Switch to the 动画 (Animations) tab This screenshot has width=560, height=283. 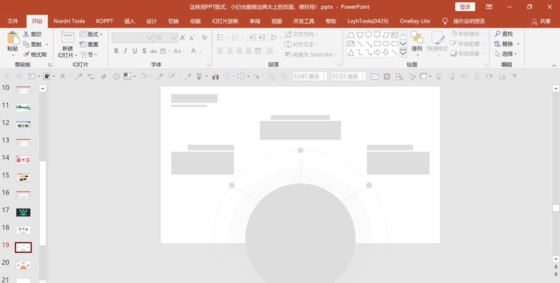[195, 21]
